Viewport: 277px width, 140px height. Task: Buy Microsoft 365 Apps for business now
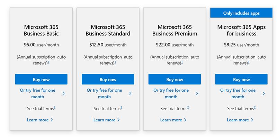(x=241, y=79)
